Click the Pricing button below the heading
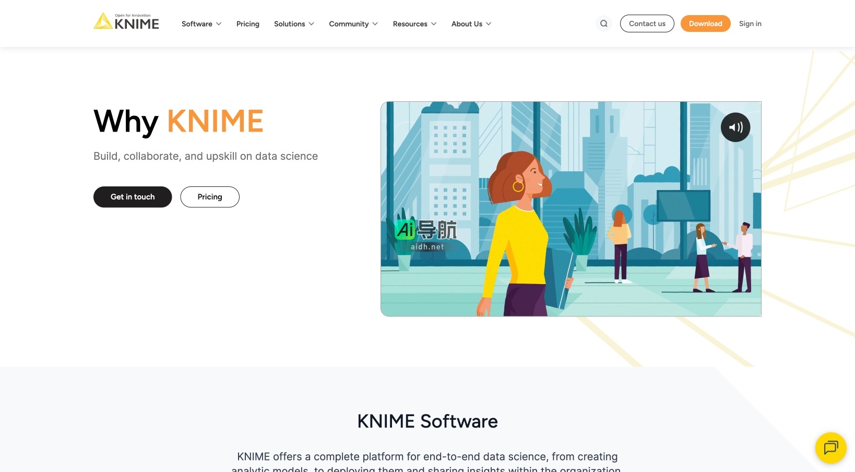 pos(209,197)
